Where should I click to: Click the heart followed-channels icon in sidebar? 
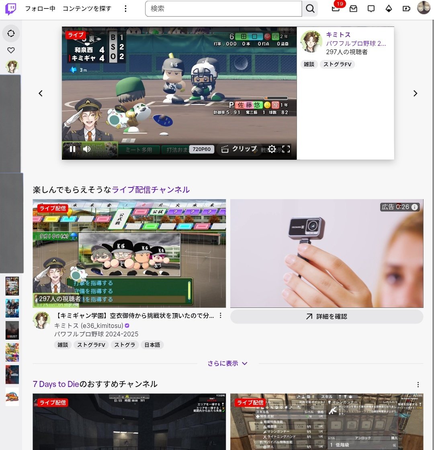click(11, 50)
